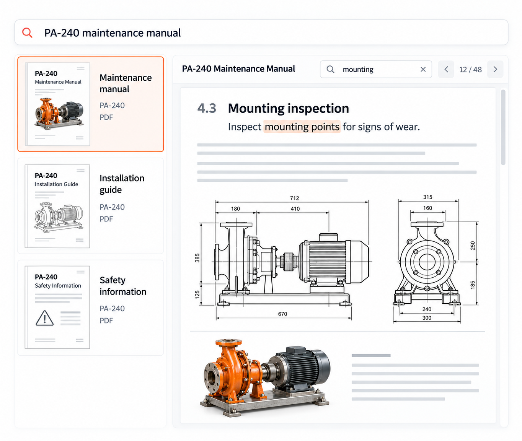Open the Safety information result card

coord(91,308)
